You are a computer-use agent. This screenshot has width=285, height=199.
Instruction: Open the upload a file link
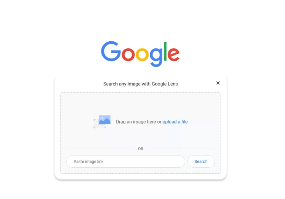175,122
